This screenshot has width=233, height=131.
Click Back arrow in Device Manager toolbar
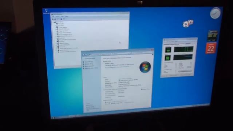point(53,19)
